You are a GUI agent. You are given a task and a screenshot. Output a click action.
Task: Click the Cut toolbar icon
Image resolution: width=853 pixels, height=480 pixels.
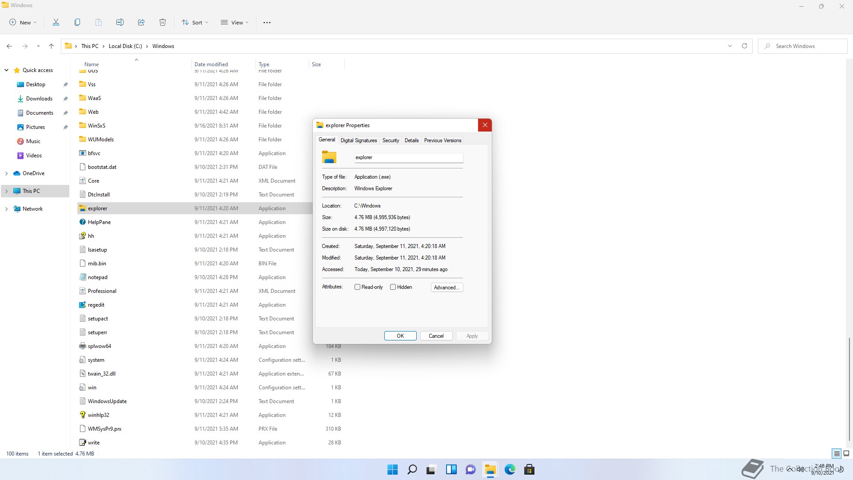tap(56, 22)
